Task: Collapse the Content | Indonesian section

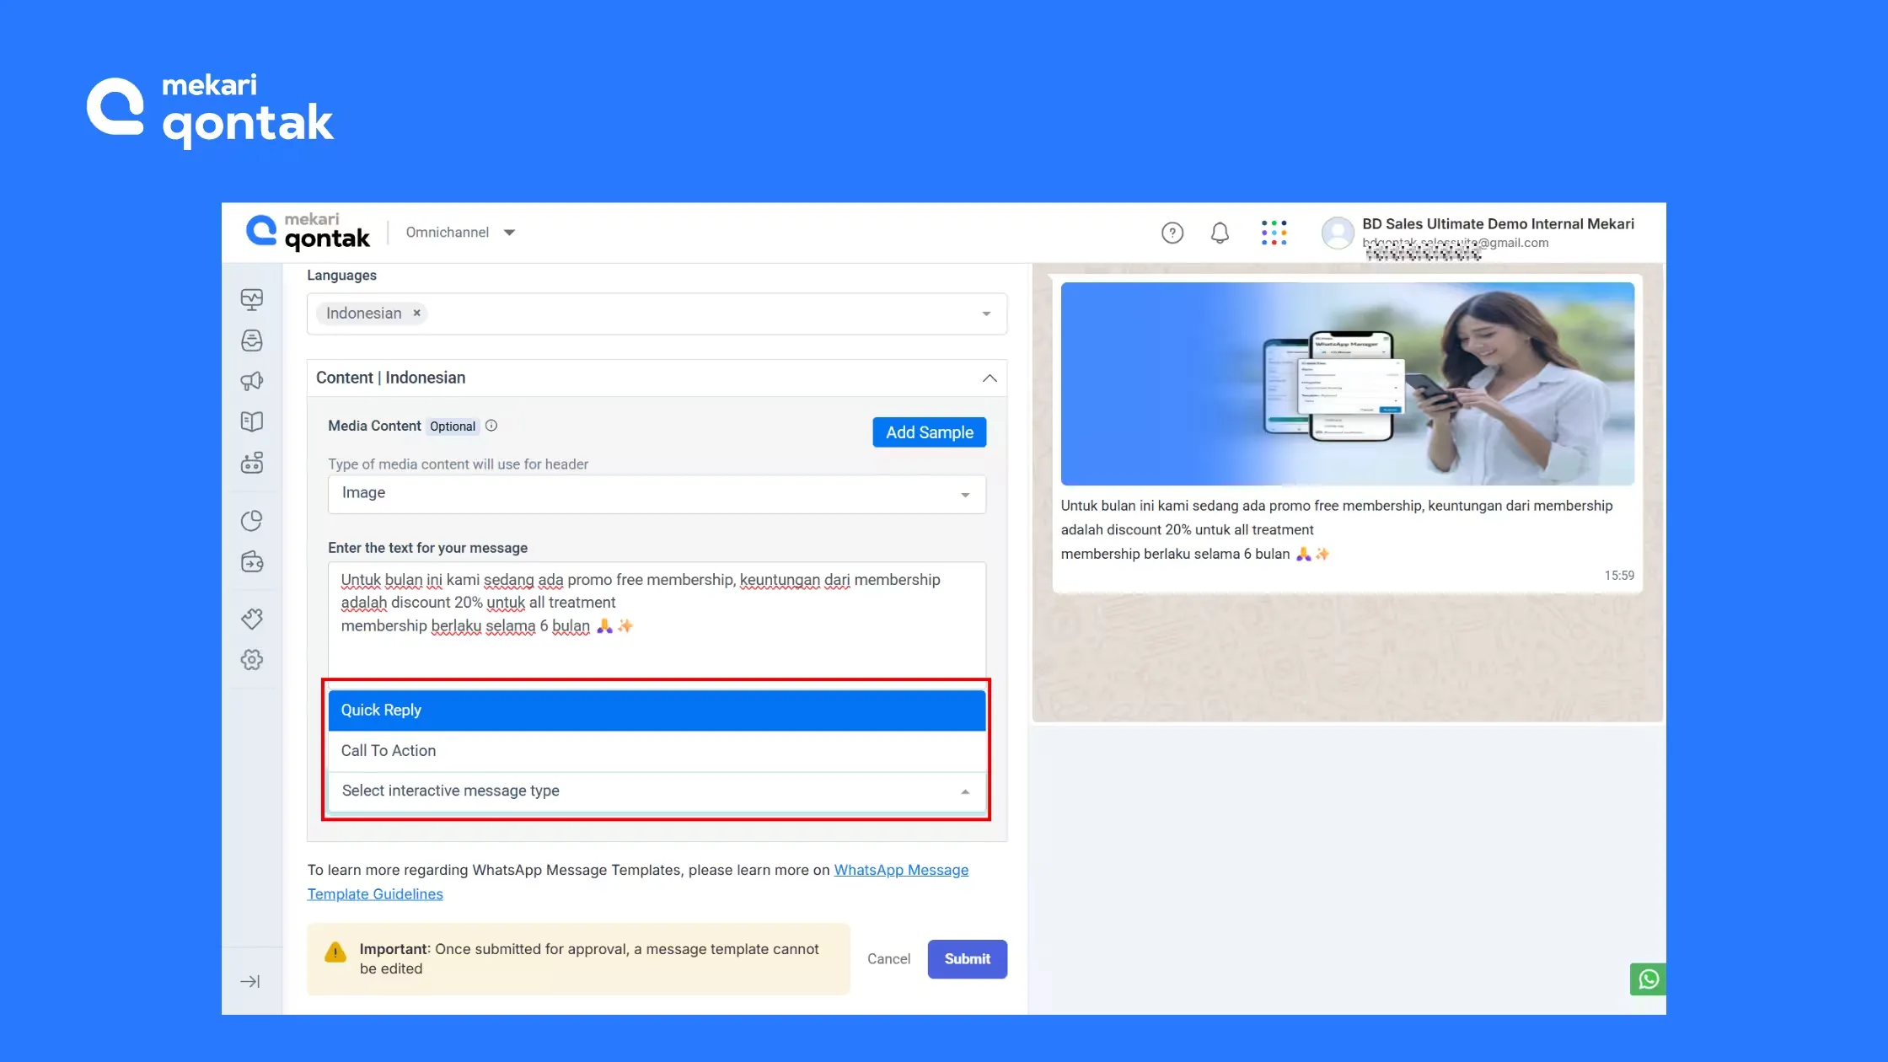Action: 990,378
